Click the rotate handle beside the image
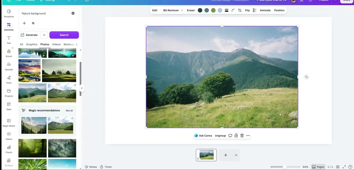This screenshot has width=354, height=170. [306, 77]
